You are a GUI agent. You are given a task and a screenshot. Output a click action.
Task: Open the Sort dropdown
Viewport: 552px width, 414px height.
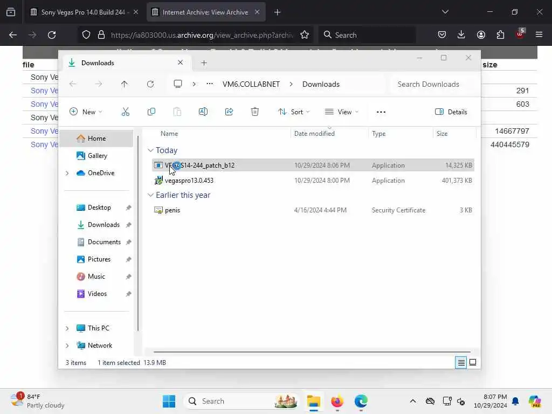point(294,112)
